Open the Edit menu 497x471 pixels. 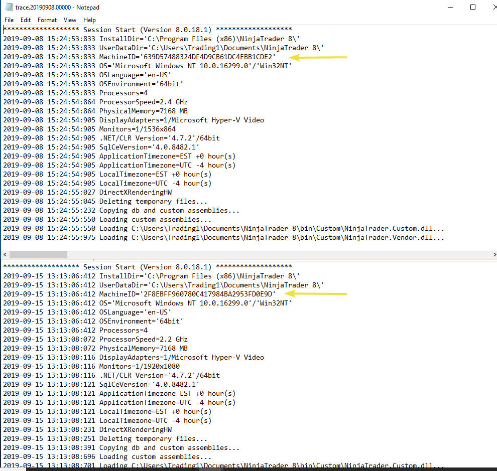coord(26,20)
